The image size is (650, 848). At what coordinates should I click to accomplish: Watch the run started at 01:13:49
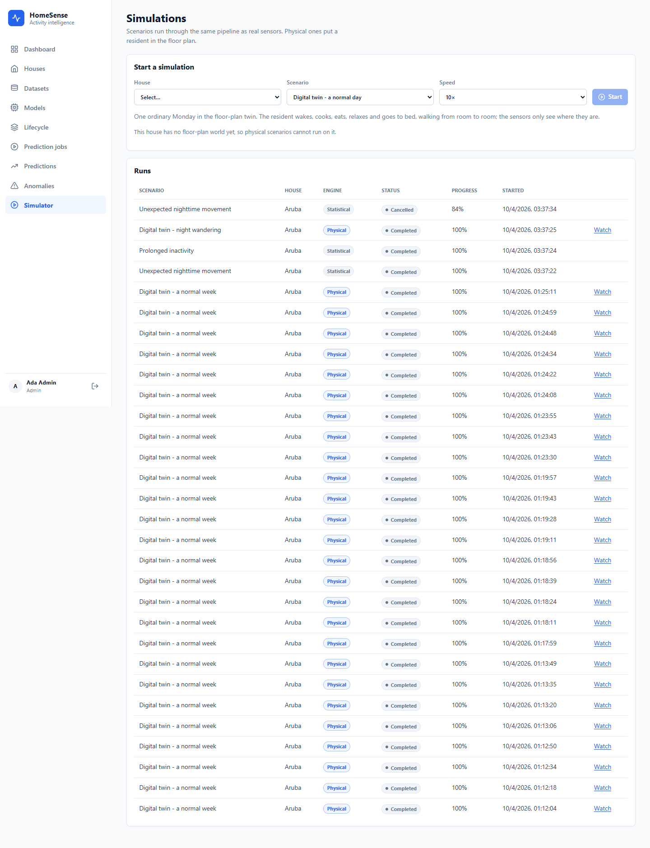(602, 664)
